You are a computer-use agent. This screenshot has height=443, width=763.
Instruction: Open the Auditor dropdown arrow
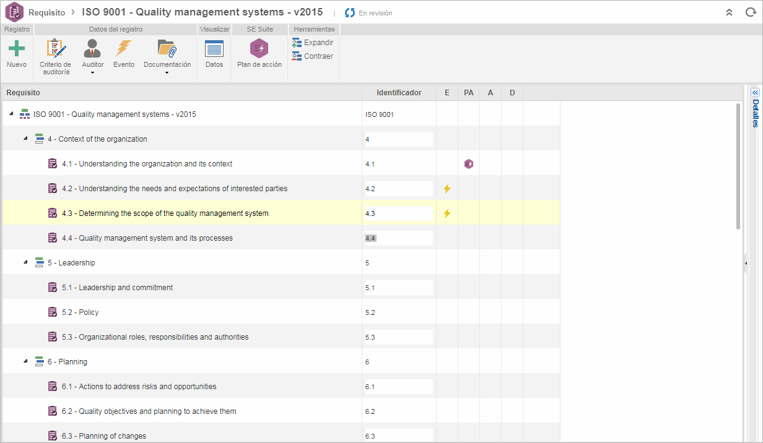(92, 73)
